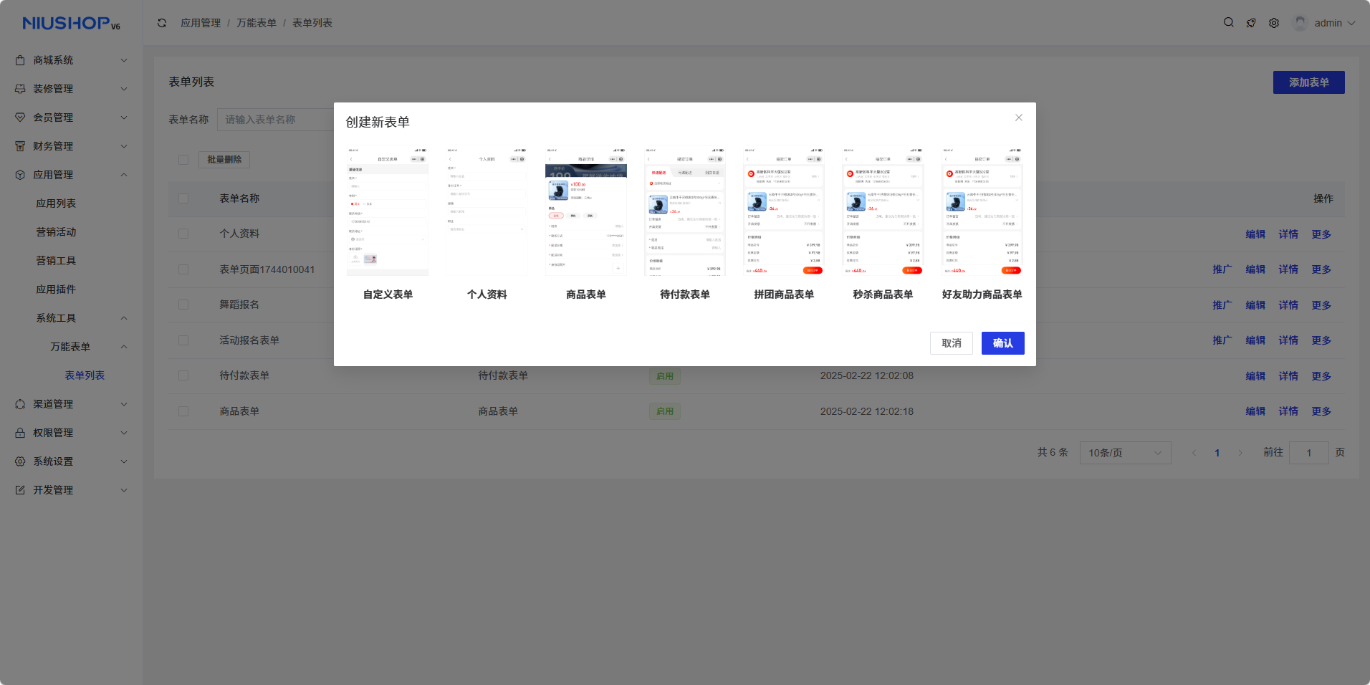Select 营销活动 sidebar menu item
This screenshot has width=1370, height=685.
[x=56, y=232]
